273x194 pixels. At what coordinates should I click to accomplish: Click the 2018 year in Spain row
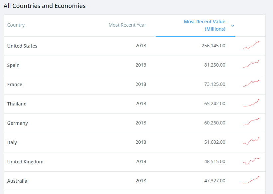pyautogui.click(x=141, y=65)
